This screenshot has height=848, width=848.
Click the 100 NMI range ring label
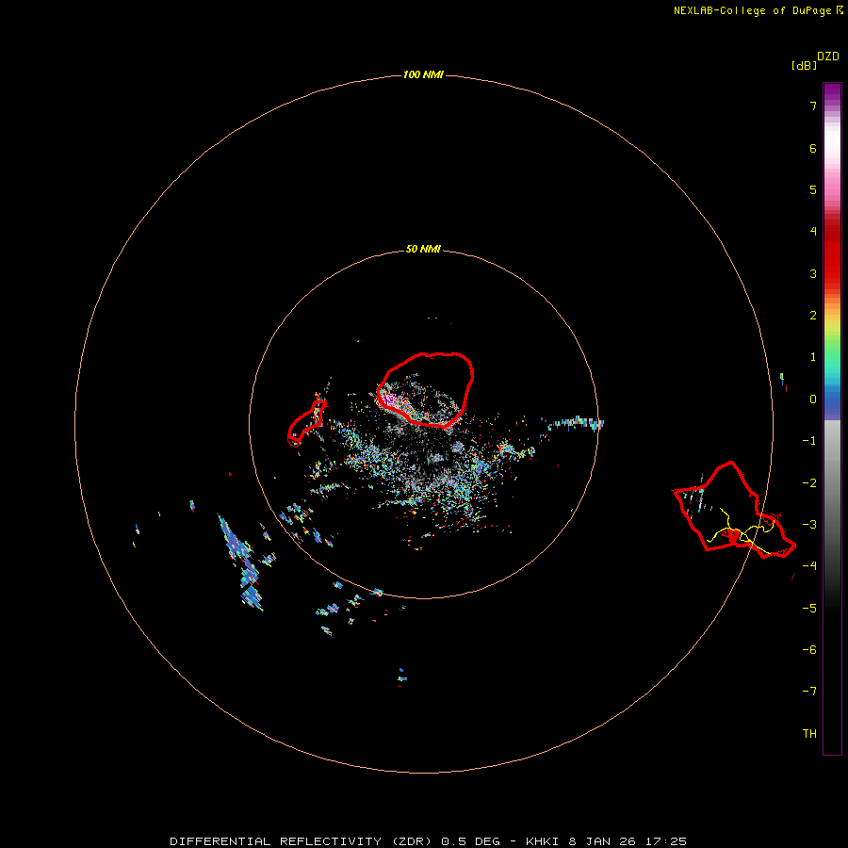[x=423, y=74]
